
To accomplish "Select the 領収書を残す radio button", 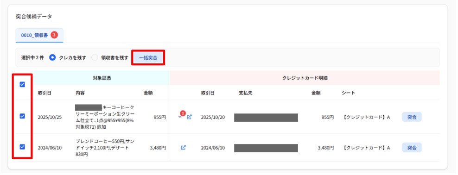I will [x=95, y=57].
